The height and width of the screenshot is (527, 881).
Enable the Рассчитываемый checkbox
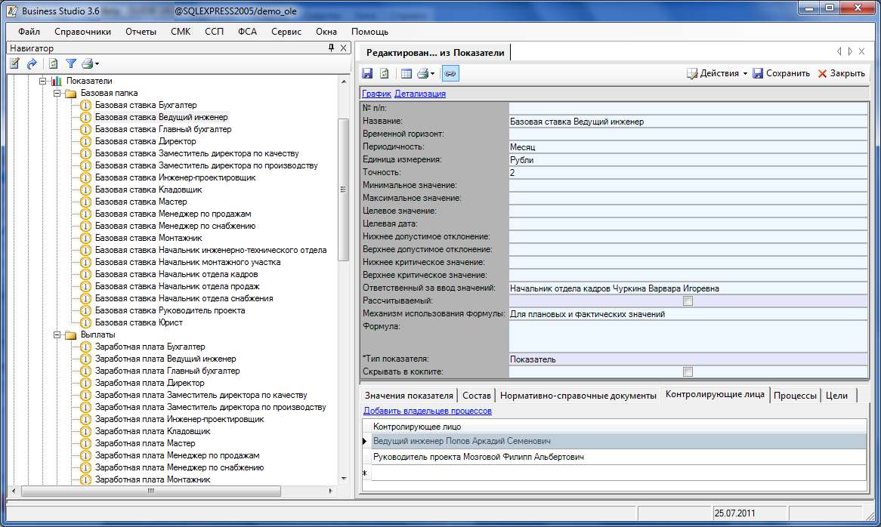[x=687, y=301]
